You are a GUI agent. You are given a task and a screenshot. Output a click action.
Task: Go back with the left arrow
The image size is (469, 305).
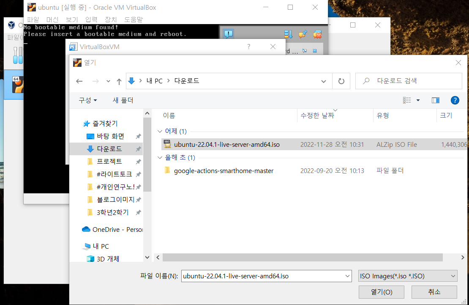(79, 81)
